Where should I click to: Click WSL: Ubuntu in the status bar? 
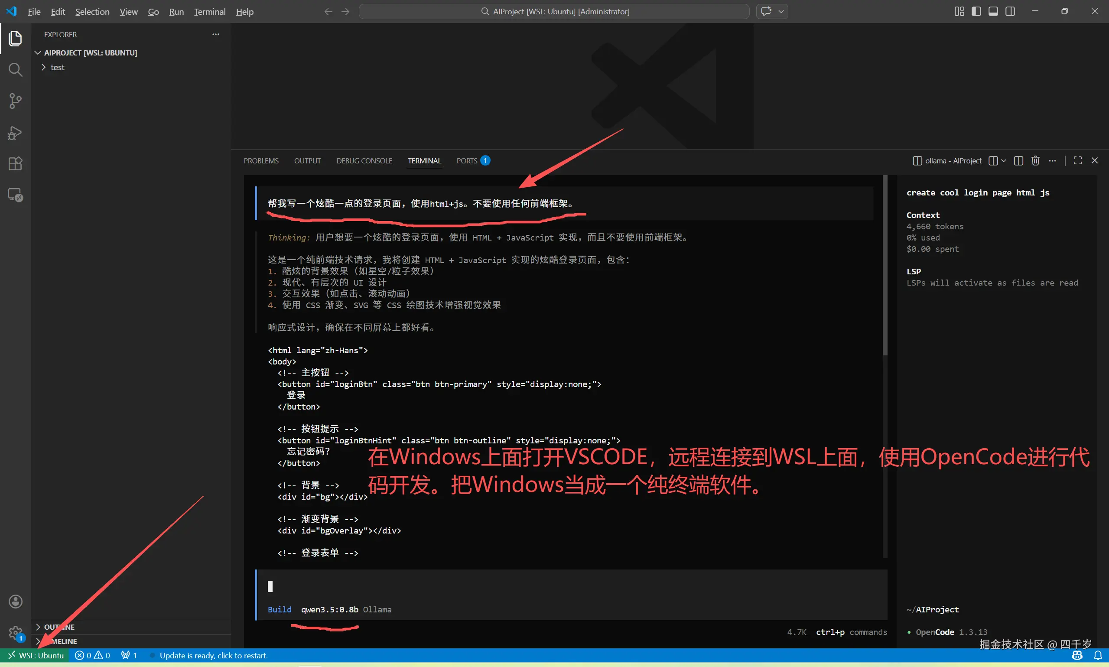pyautogui.click(x=36, y=655)
